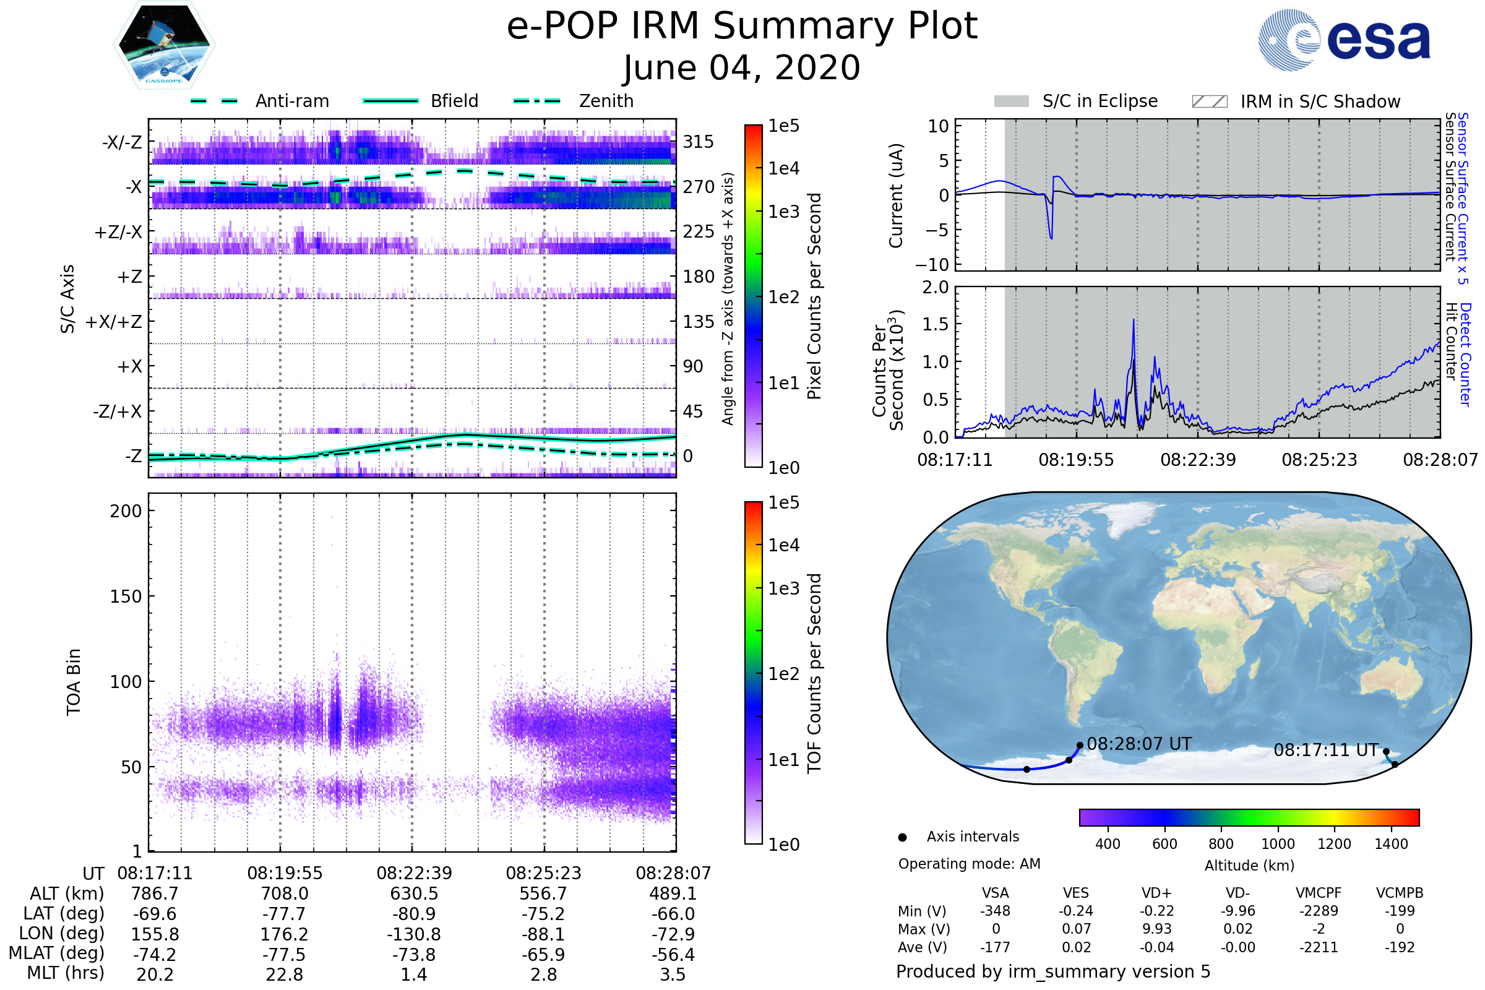Click the negative current spike in Current plot
Screen dimensions: 1485x990
pyautogui.click(x=1051, y=236)
